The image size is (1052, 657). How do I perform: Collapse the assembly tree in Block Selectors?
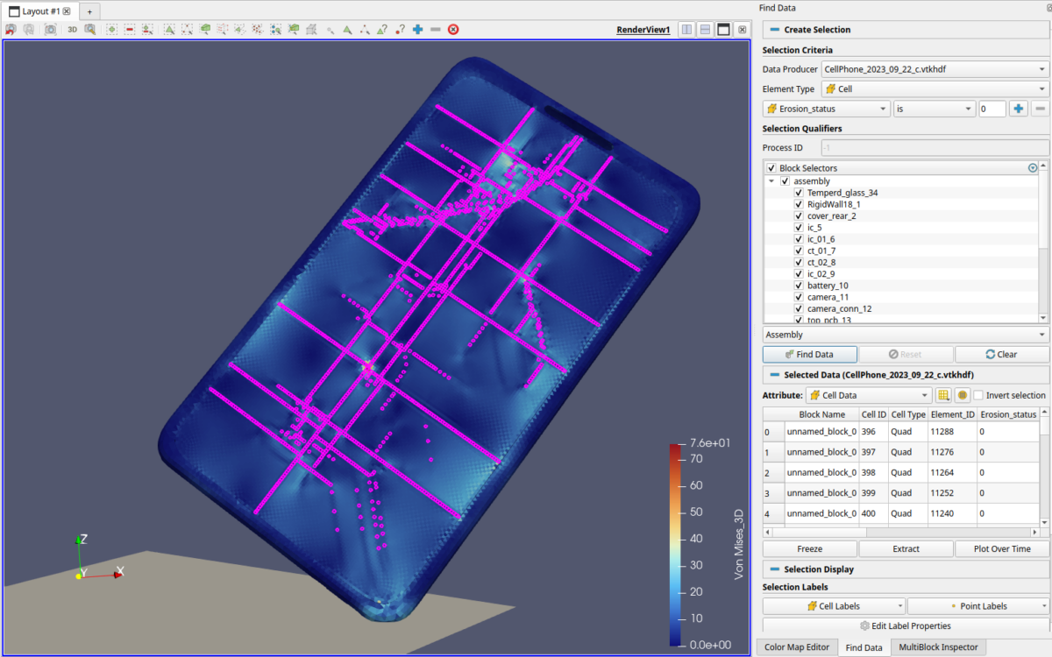pyautogui.click(x=772, y=180)
